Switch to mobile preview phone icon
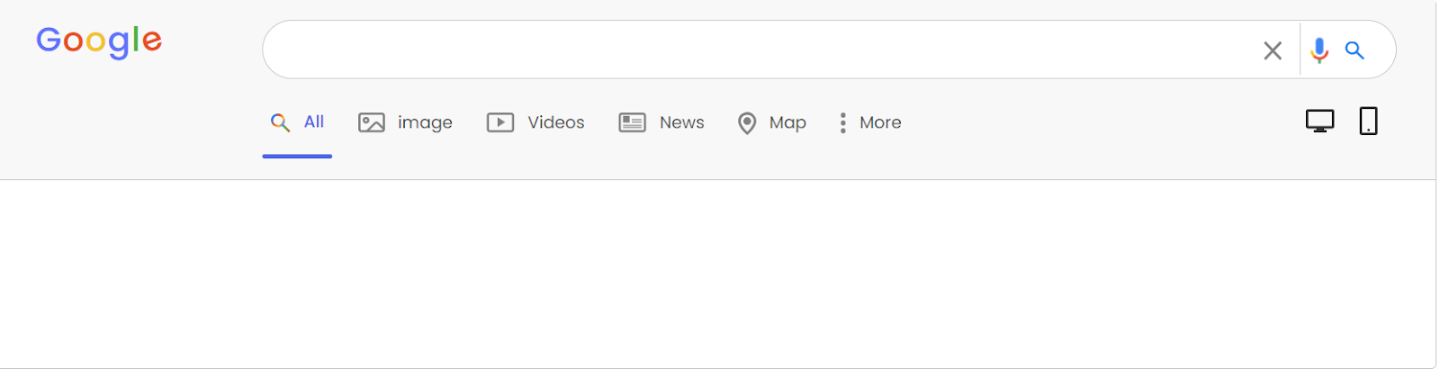The image size is (1440, 369). click(1368, 121)
